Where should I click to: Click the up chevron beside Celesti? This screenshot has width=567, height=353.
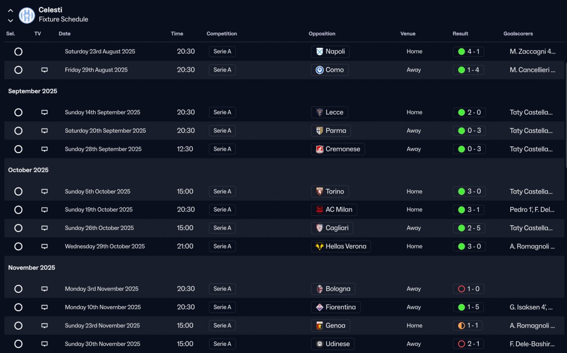click(x=11, y=11)
